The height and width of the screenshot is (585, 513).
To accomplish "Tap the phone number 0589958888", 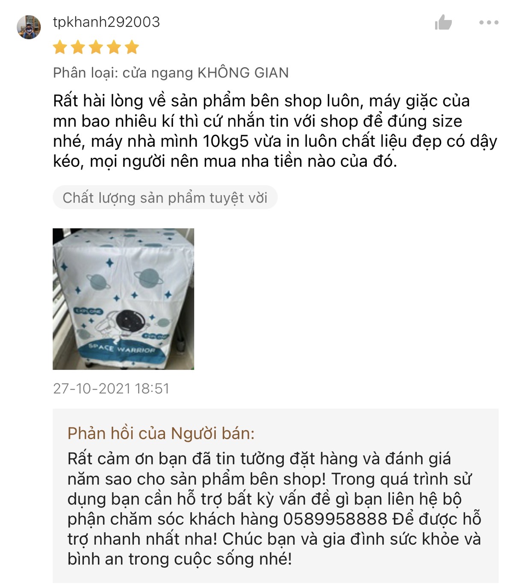I will click(335, 519).
